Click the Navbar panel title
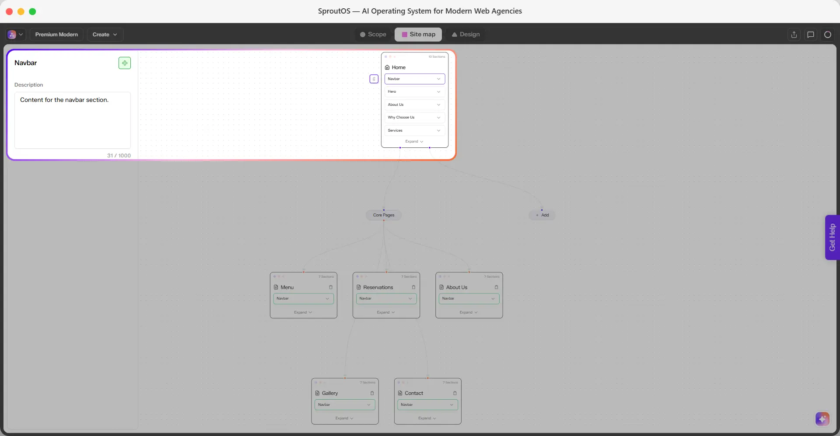 point(26,63)
